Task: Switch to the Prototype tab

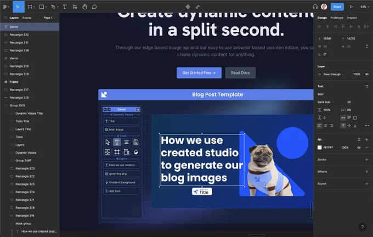Action: [x=337, y=18]
